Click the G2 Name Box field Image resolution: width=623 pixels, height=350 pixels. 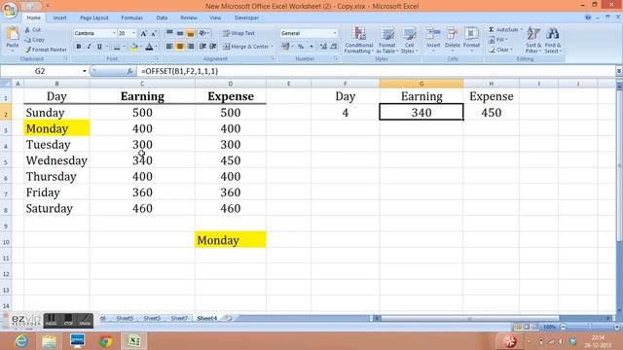click(41, 71)
